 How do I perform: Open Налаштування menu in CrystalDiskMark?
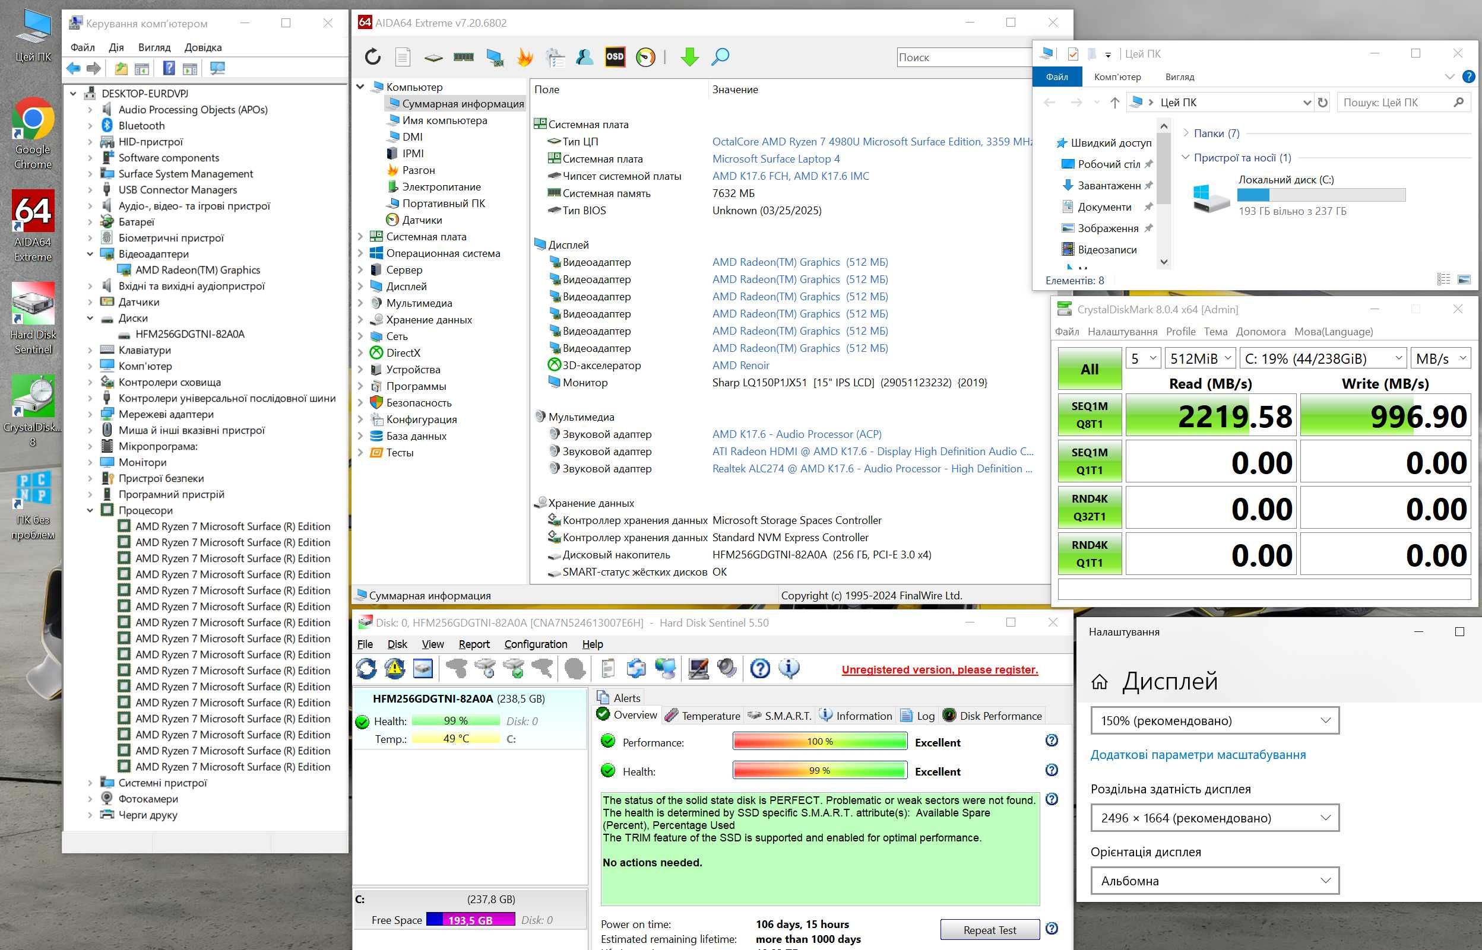pyautogui.click(x=1122, y=332)
